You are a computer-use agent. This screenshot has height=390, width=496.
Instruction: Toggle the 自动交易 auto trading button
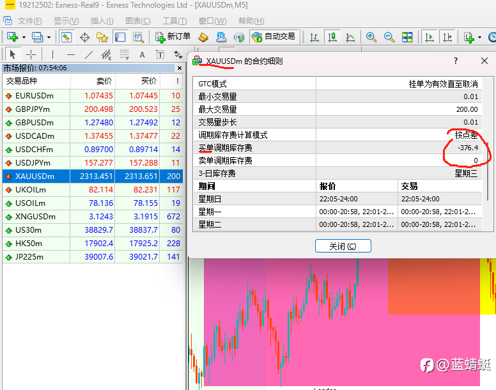[274, 36]
